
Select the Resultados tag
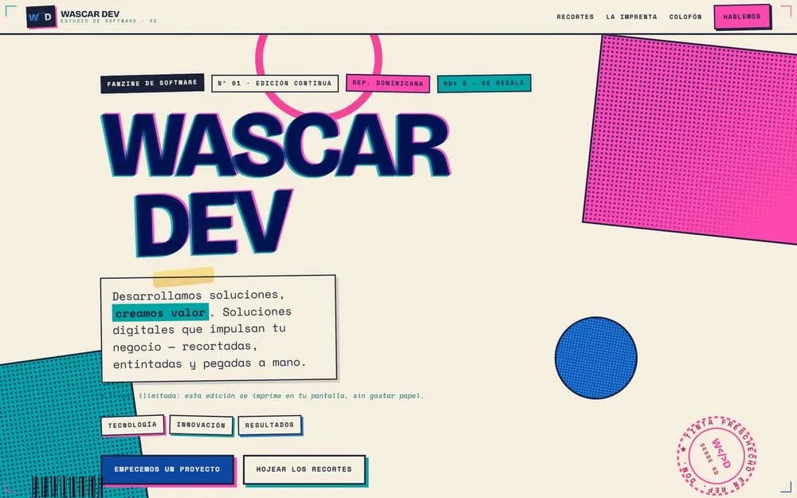click(269, 425)
